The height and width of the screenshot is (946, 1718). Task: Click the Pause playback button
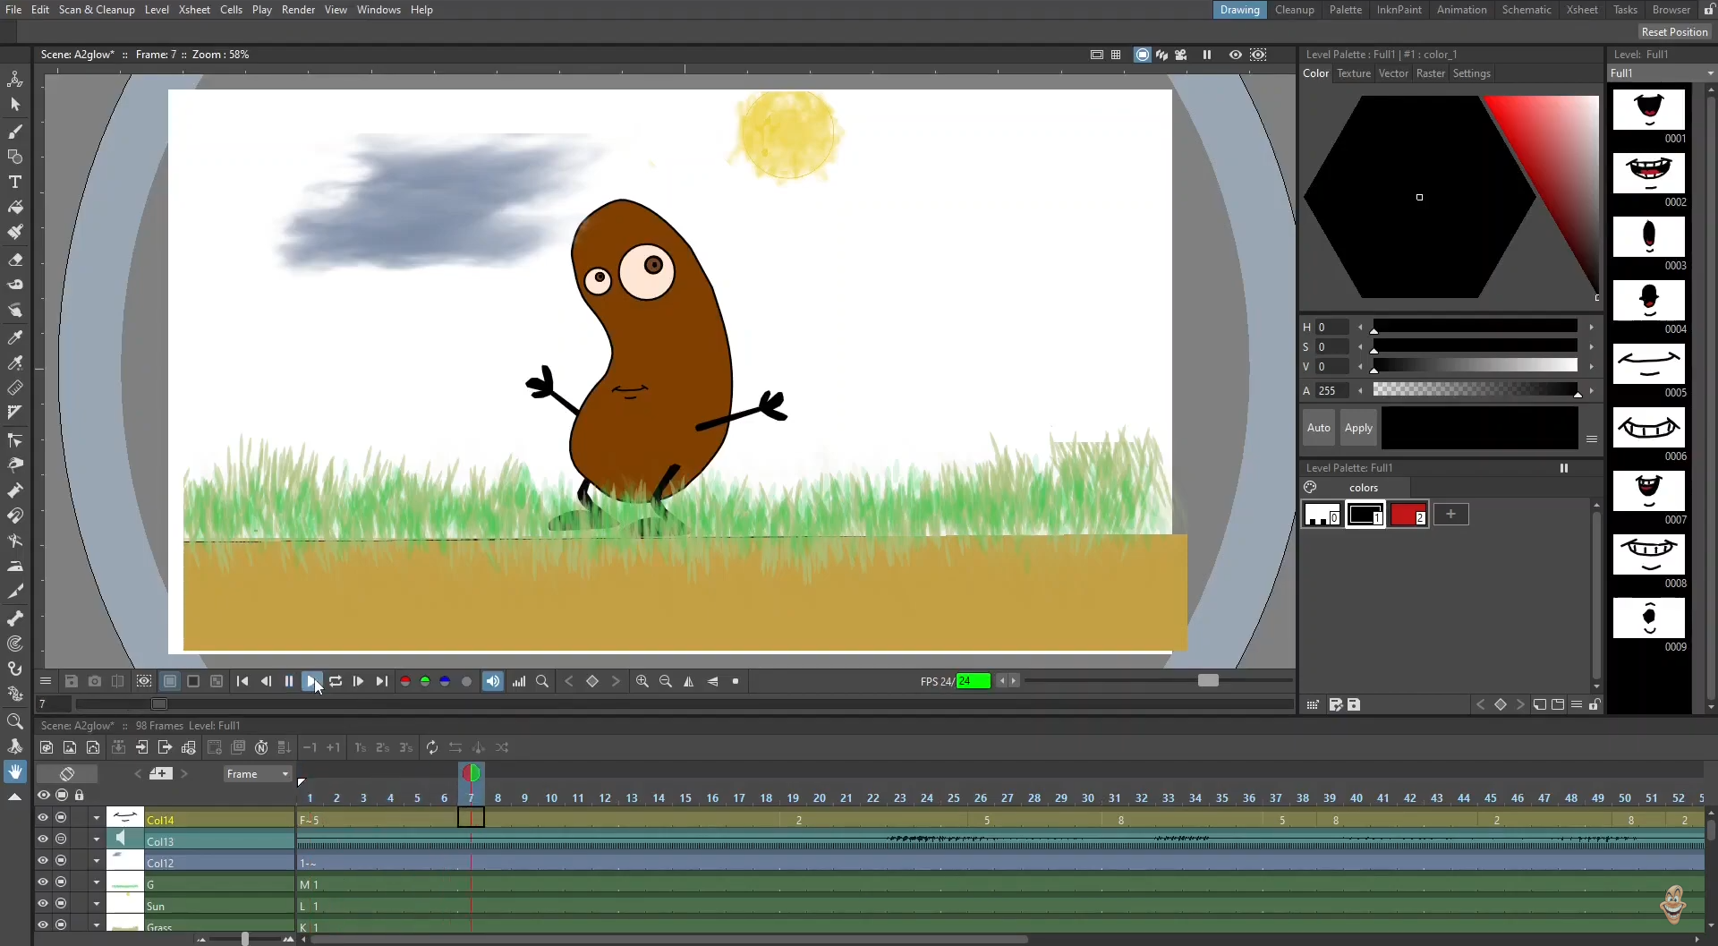[289, 681]
